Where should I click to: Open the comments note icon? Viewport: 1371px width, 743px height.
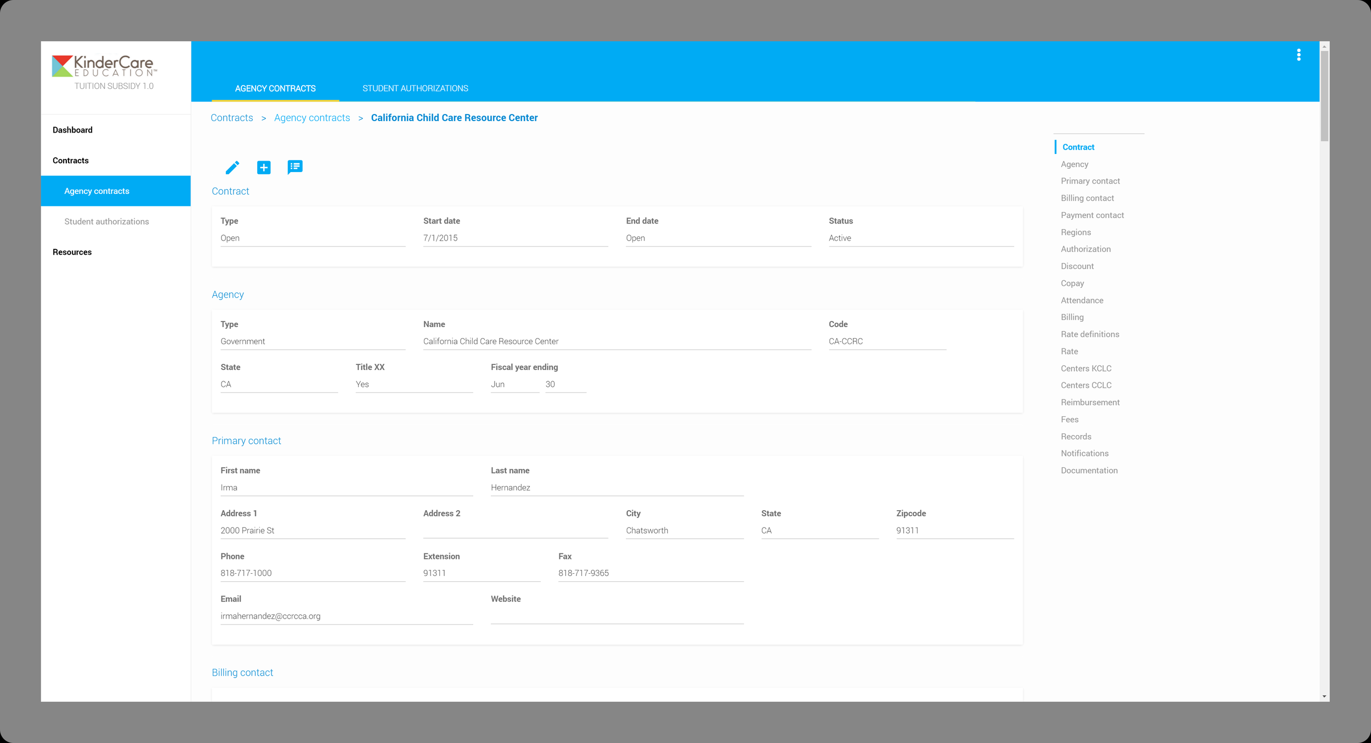click(x=295, y=167)
